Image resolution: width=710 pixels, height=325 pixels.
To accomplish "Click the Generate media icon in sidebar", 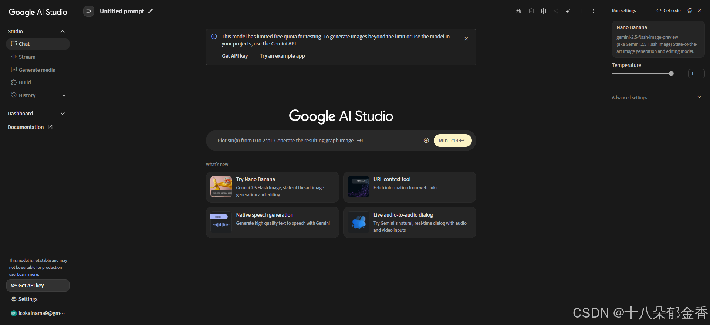I will tap(14, 70).
